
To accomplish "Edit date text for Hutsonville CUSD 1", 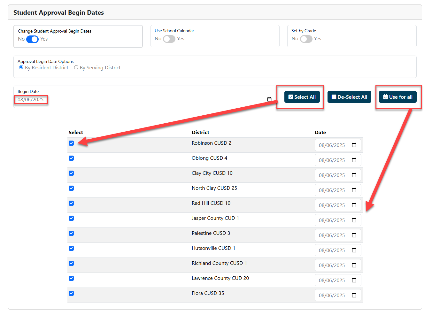I will (x=332, y=250).
